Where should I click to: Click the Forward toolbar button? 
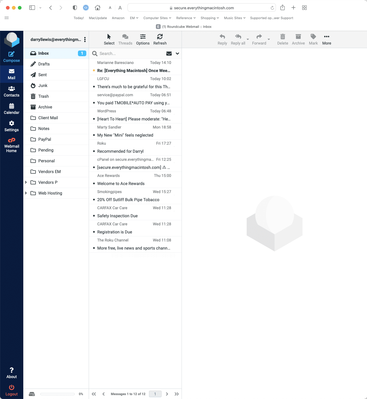tap(259, 39)
